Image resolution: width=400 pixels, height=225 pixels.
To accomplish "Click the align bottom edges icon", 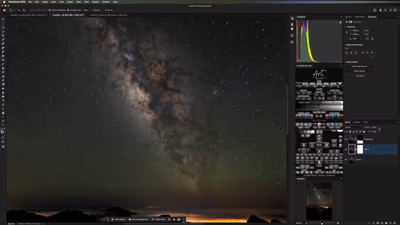I will click(372, 52).
